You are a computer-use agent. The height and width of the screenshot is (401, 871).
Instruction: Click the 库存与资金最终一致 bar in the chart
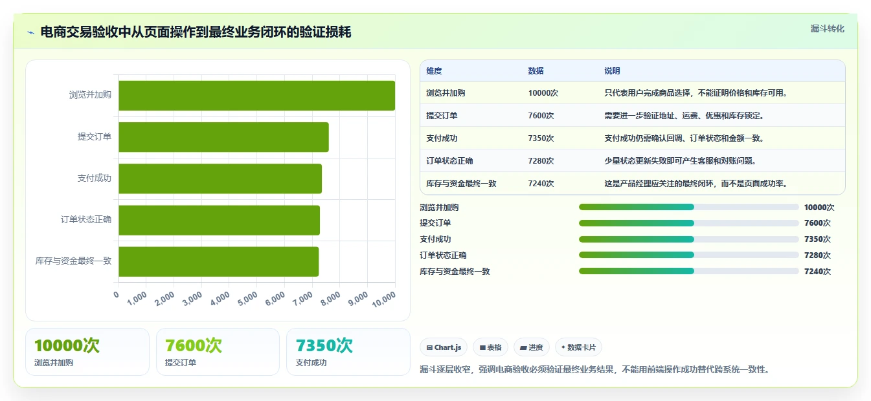tap(219, 261)
